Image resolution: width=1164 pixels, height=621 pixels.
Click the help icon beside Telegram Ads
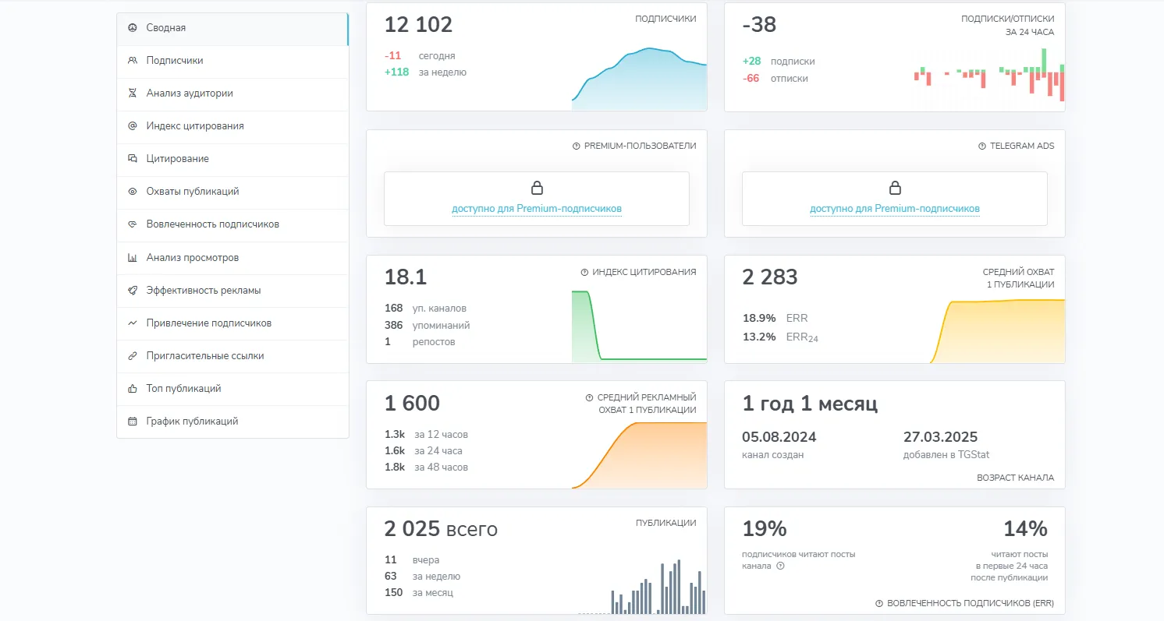point(982,146)
